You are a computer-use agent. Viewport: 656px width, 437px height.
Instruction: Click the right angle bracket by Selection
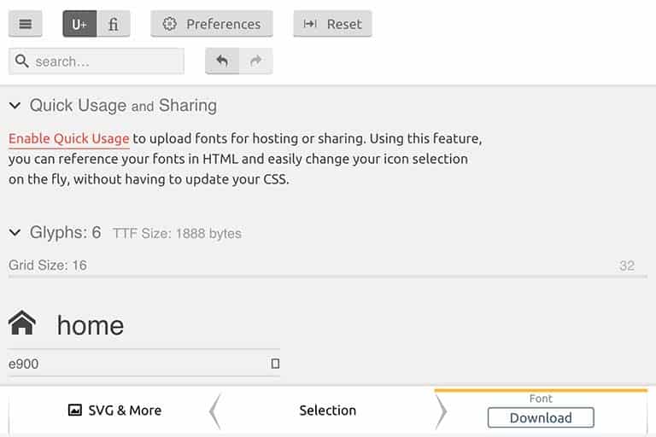[x=441, y=411]
